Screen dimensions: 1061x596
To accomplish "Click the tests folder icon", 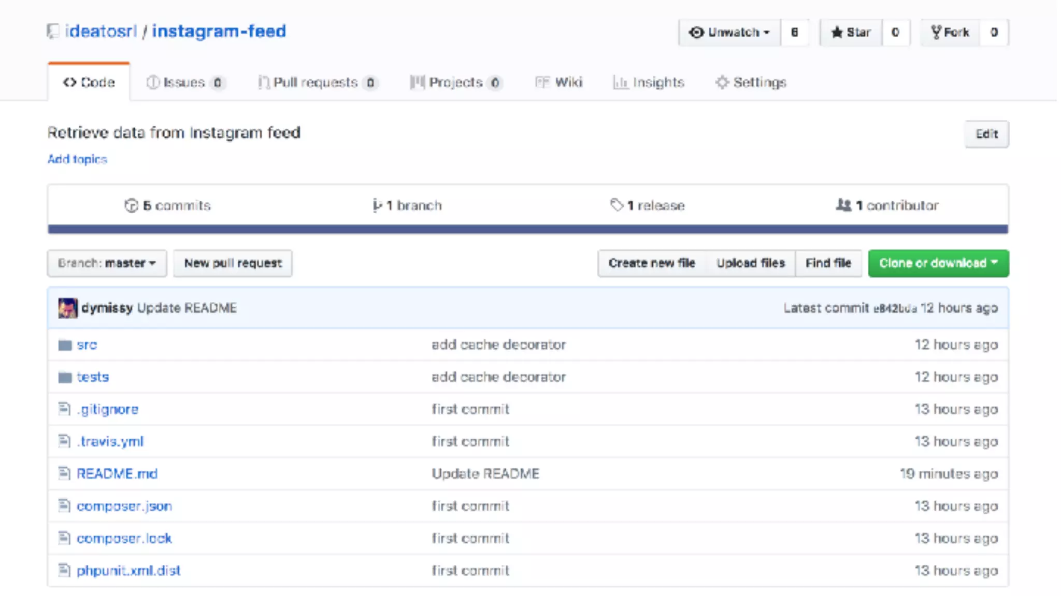I will click(65, 377).
